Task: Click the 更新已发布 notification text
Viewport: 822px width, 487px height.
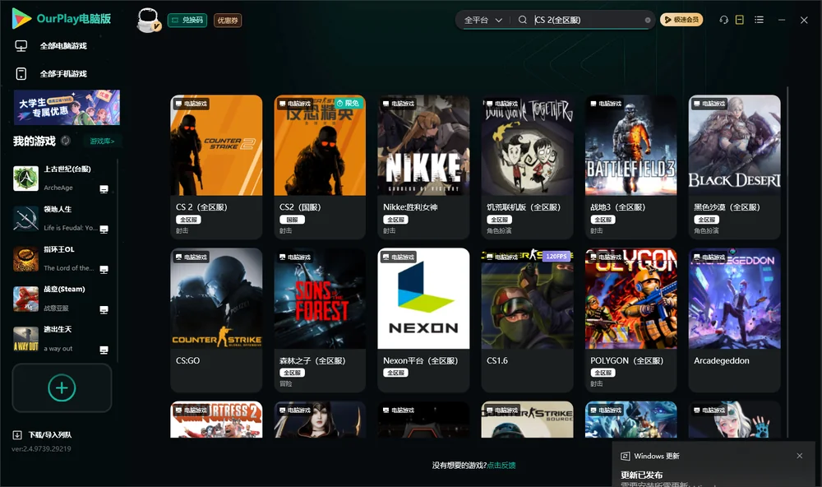Action: pos(642,475)
